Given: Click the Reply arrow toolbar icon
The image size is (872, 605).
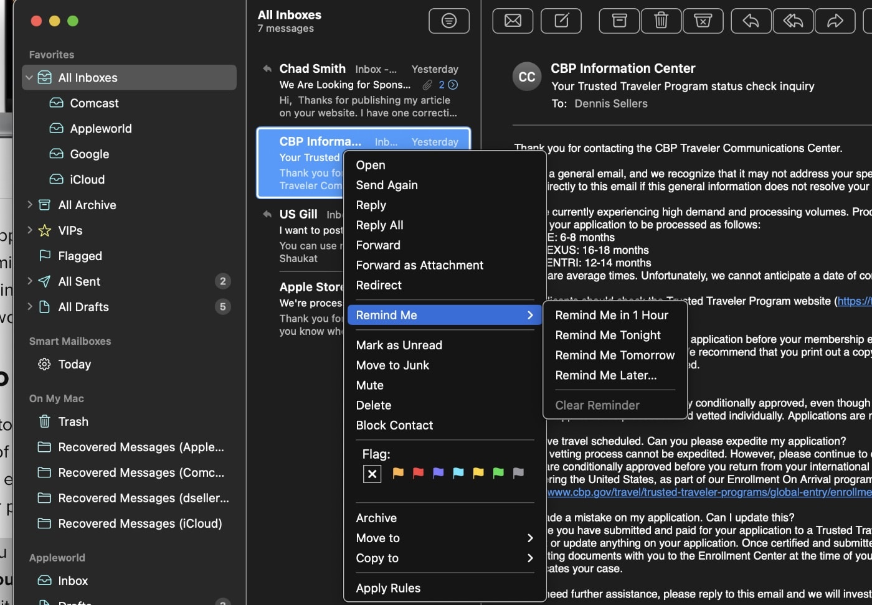Looking at the screenshot, I should pyautogui.click(x=751, y=21).
